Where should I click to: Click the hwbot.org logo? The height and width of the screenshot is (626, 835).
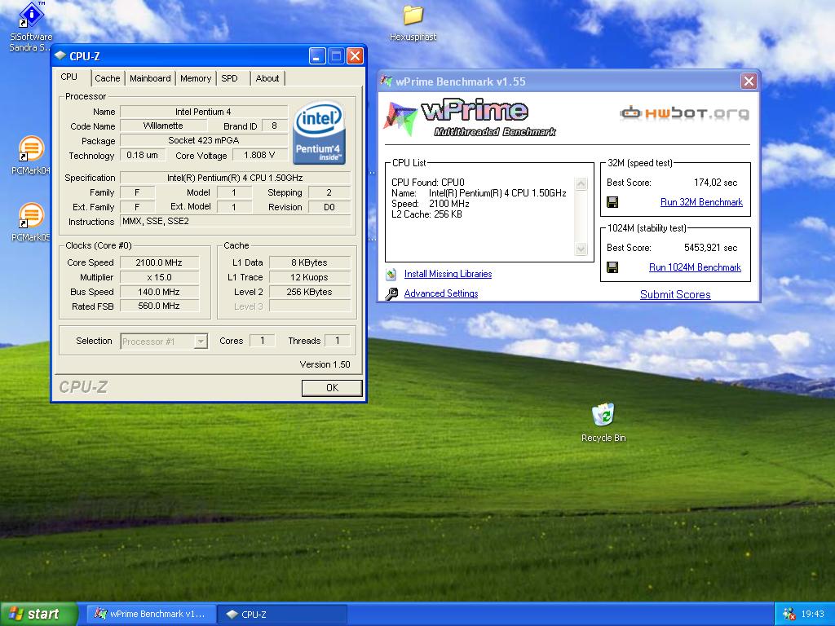click(684, 112)
